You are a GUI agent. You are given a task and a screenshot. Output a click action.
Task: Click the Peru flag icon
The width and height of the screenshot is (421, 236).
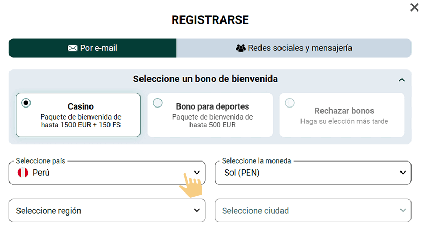coord(23,173)
